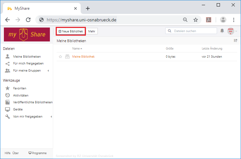Select the MyShare browser tab
This screenshot has height=159, width=241.
(42, 8)
